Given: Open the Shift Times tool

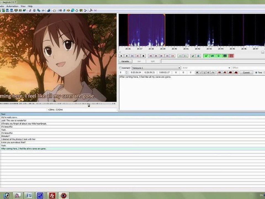Looking at the screenshot, I should click(60, 11).
